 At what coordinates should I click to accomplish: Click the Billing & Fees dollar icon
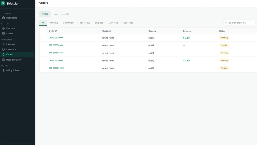[4, 70]
